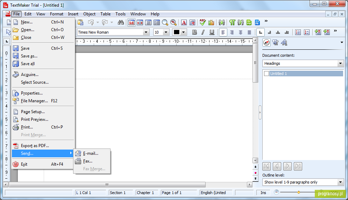Show full page view icon
The width and height of the screenshot is (348, 200).
click(148, 22)
